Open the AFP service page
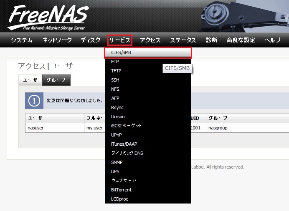Image resolution: width=289 pixels, height=211 pixels. click(148, 98)
